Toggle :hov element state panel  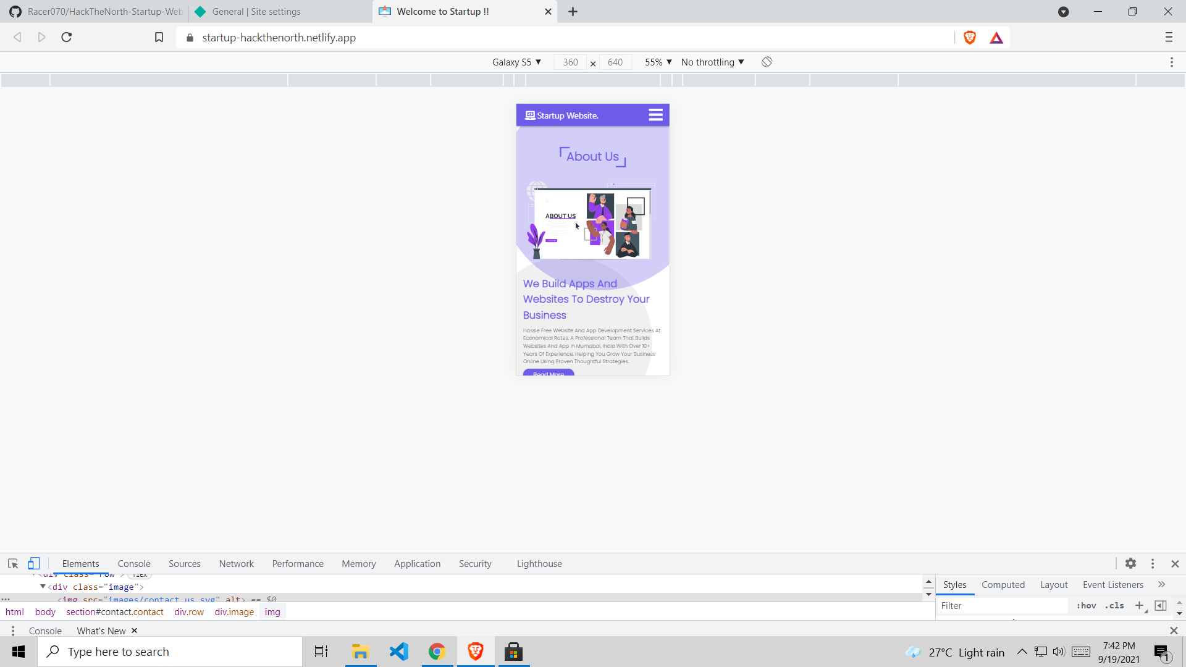coord(1086,606)
